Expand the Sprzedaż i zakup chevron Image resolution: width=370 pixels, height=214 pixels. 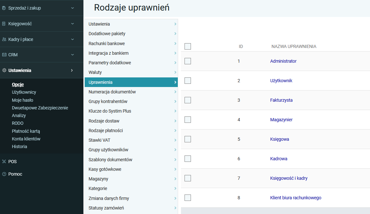pyautogui.click(x=72, y=8)
